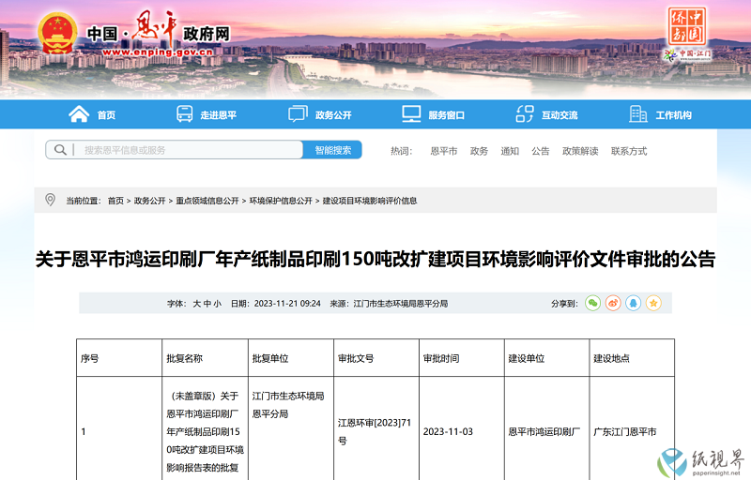
Task: Click the national emblem logo in header
Action: (57, 33)
